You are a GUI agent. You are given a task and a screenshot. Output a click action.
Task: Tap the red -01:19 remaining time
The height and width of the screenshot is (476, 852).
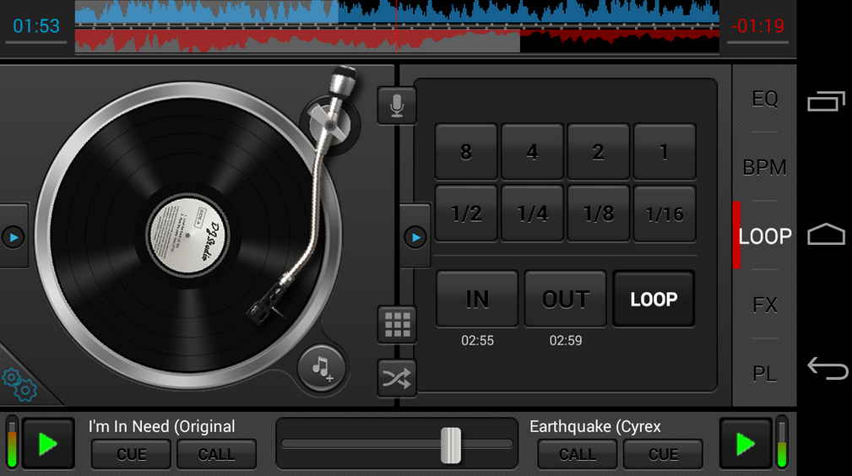tap(757, 26)
